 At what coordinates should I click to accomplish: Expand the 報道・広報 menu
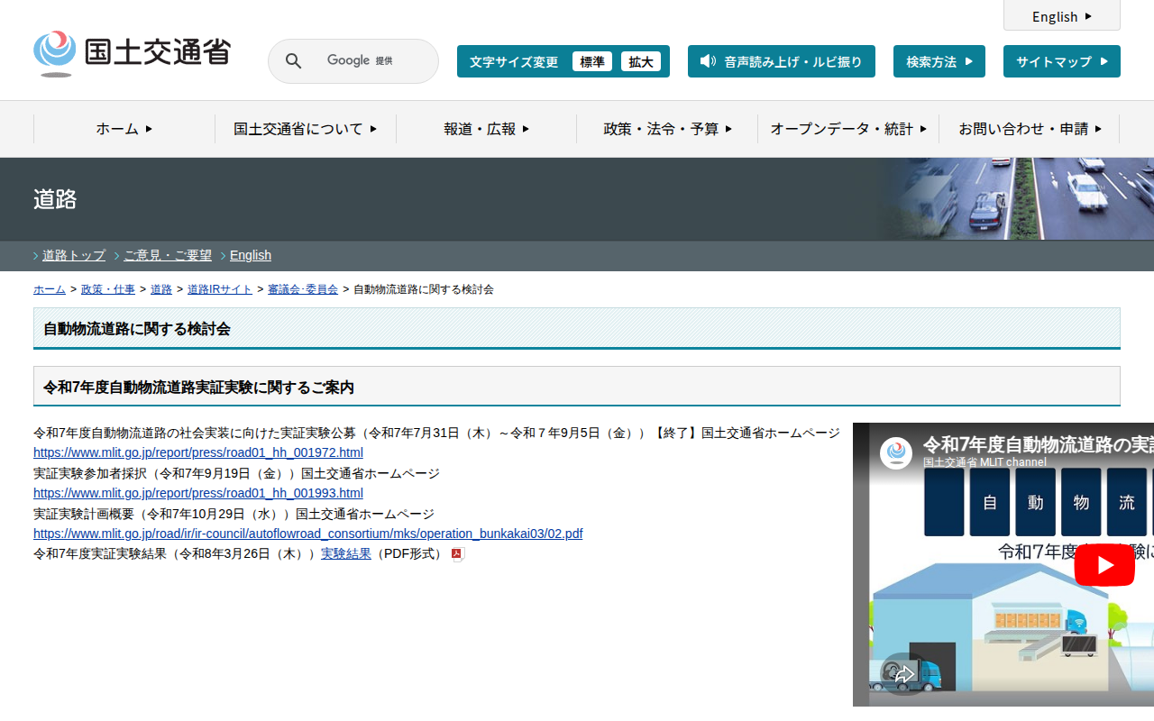(487, 129)
